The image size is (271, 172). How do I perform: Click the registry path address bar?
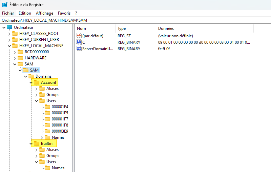tap(135, 20)
